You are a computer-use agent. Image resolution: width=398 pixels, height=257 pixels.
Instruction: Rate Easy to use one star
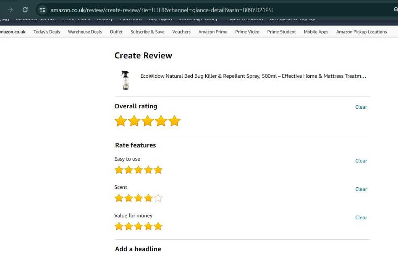pyautogui.click(x=119, y=170)
